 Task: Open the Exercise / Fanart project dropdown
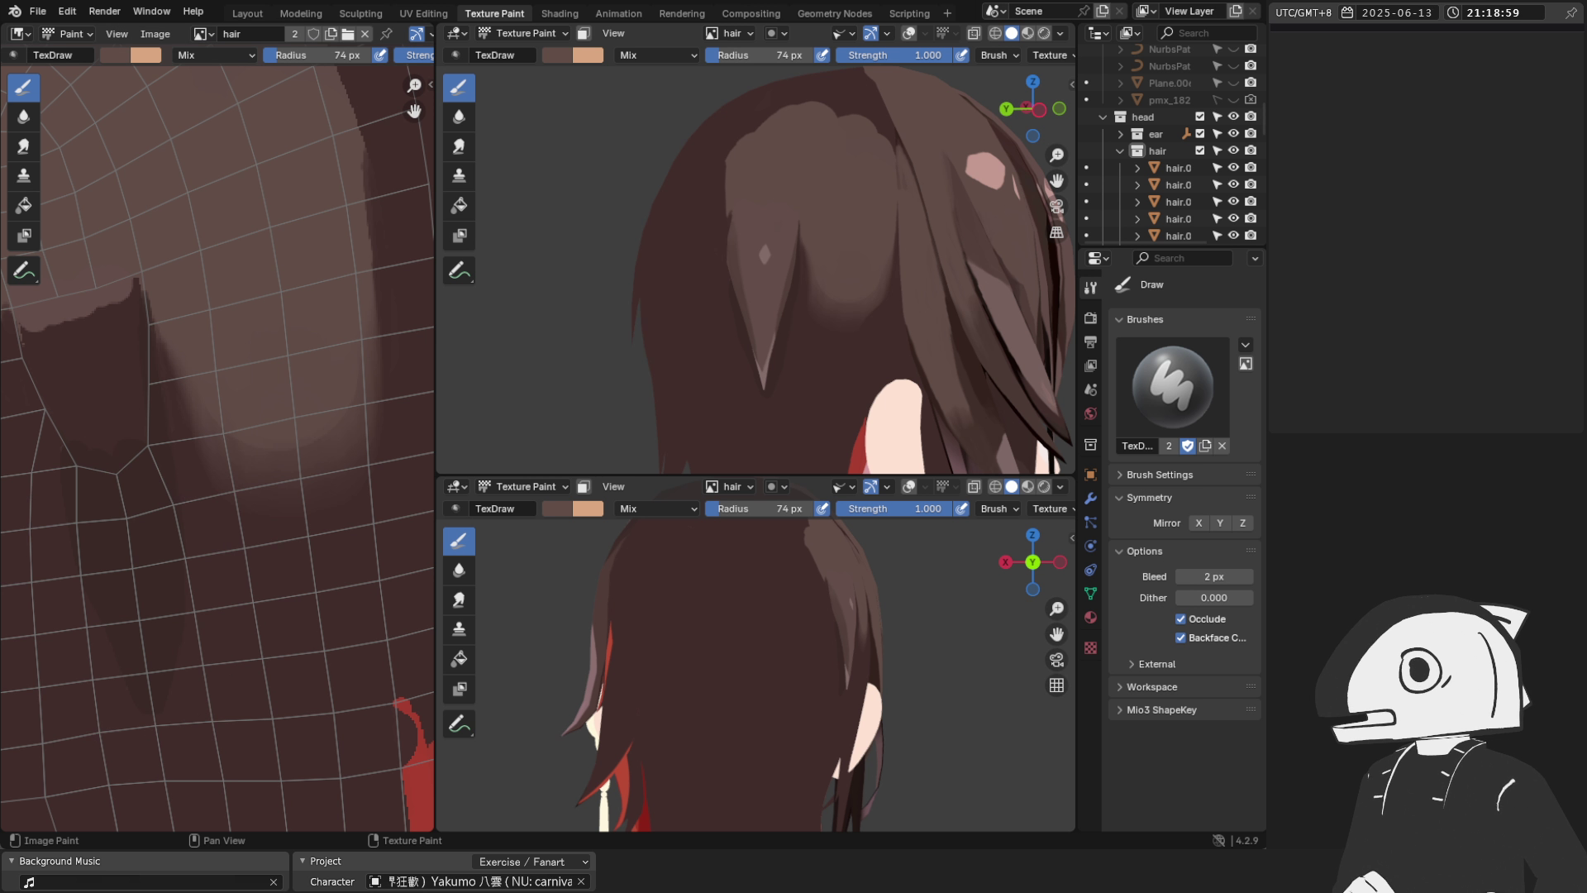tap(533, 862)
